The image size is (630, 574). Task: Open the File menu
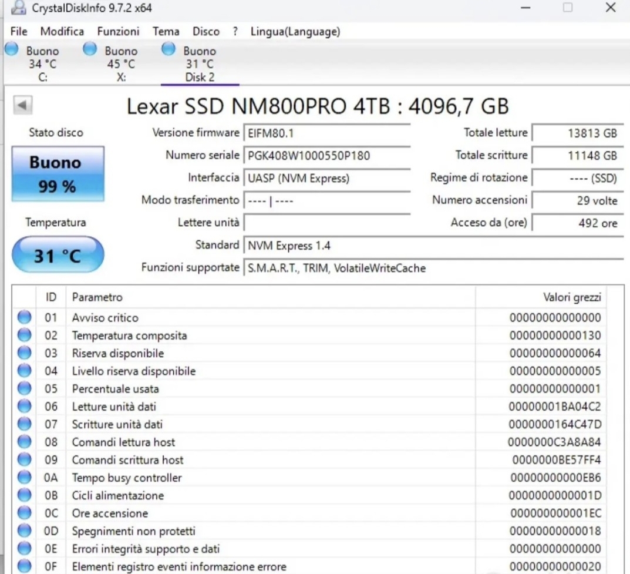[19, 32]
